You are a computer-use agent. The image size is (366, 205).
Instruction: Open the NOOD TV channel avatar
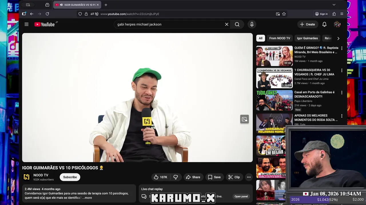tap(26, 177)
